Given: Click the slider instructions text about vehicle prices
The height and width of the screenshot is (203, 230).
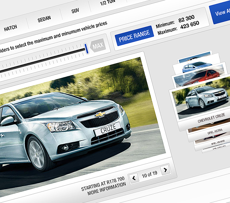Looking at the screenshot, I should (54, 37).
